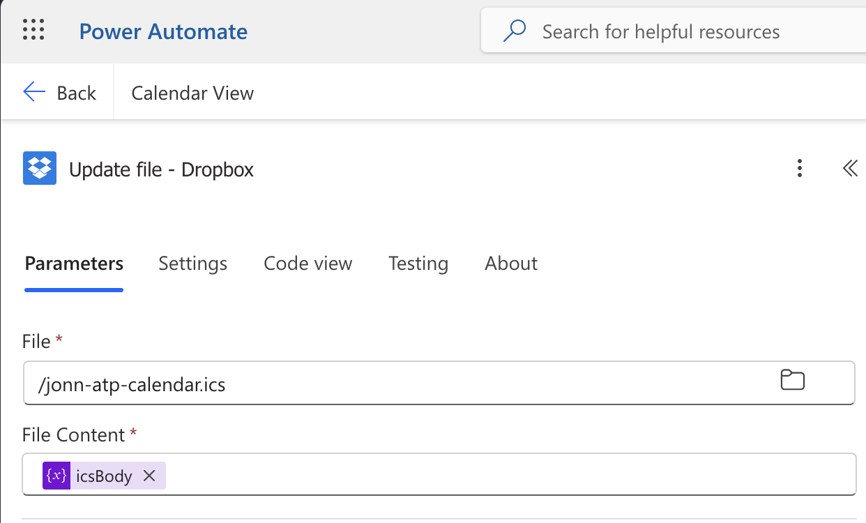Image resolution: width=866 pixels, height=523 pixels.
Task: Remove the icsBody token
Action: [149, 476]
